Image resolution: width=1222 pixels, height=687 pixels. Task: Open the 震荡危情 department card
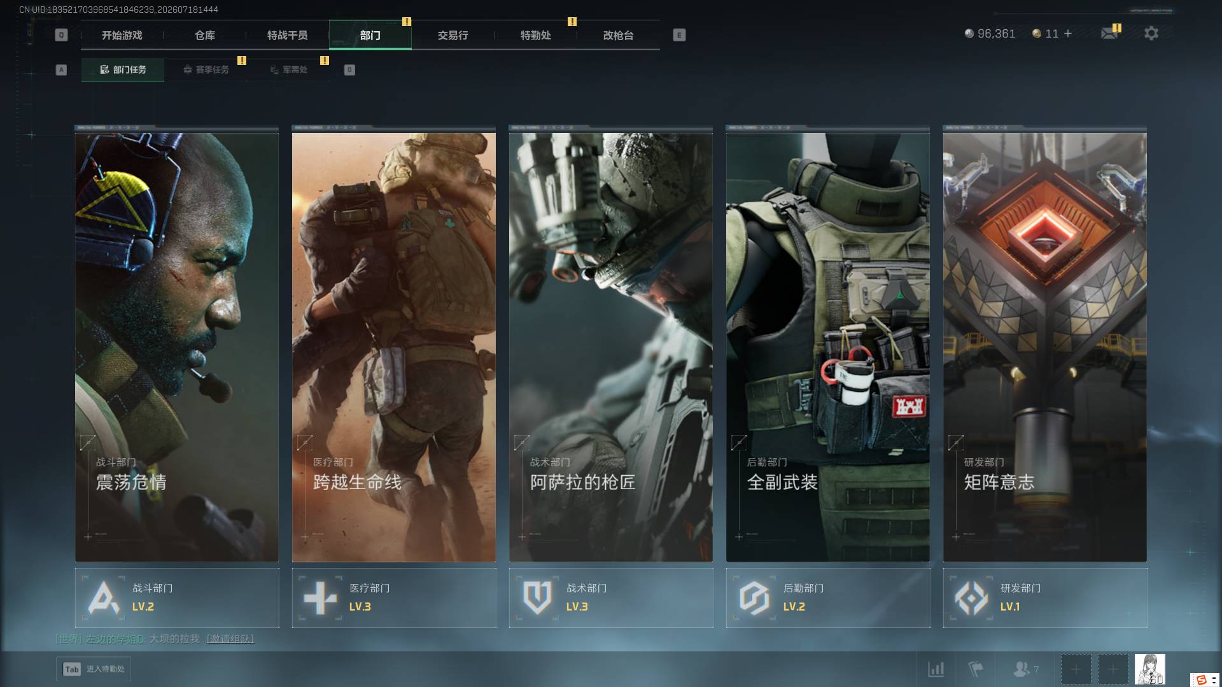point(177,344)
